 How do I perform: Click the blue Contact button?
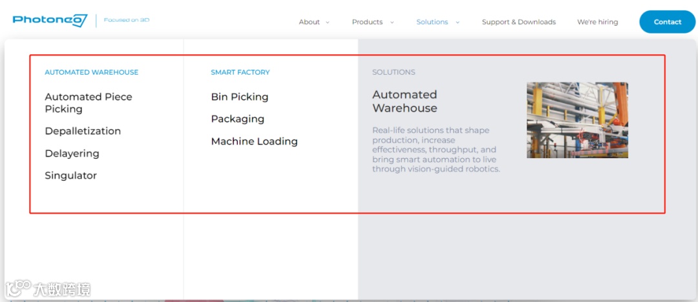(x=667, y=22)
